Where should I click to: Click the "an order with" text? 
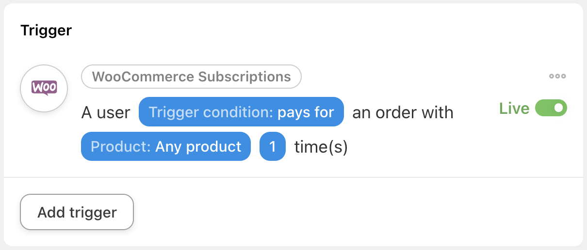403,112
